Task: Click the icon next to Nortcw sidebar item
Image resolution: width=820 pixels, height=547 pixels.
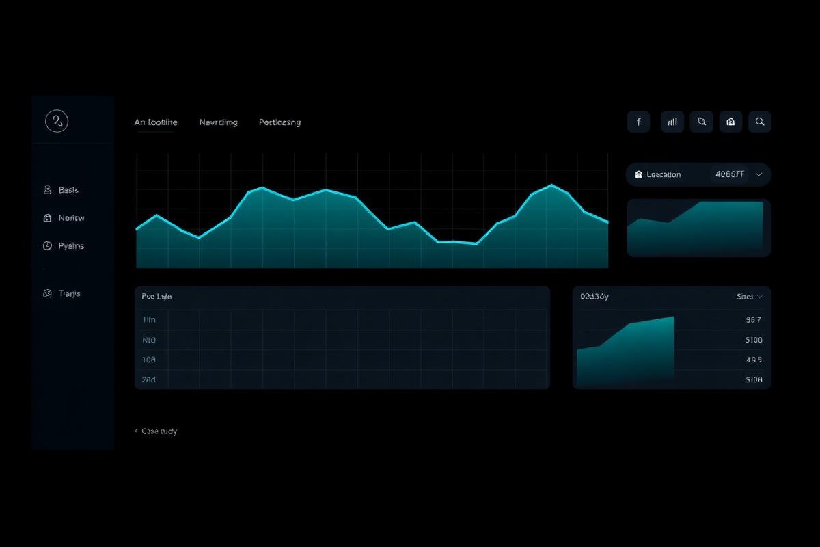Action: coord(47,218)
